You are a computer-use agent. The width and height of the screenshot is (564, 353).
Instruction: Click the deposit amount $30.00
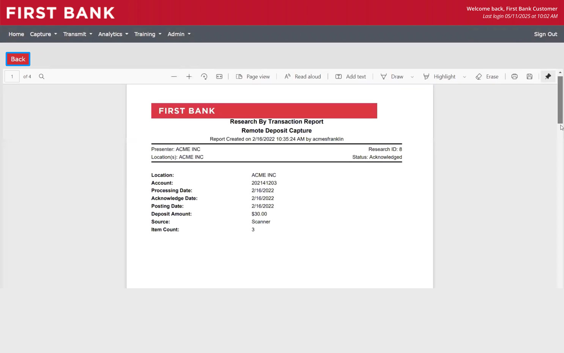point(259,214)
